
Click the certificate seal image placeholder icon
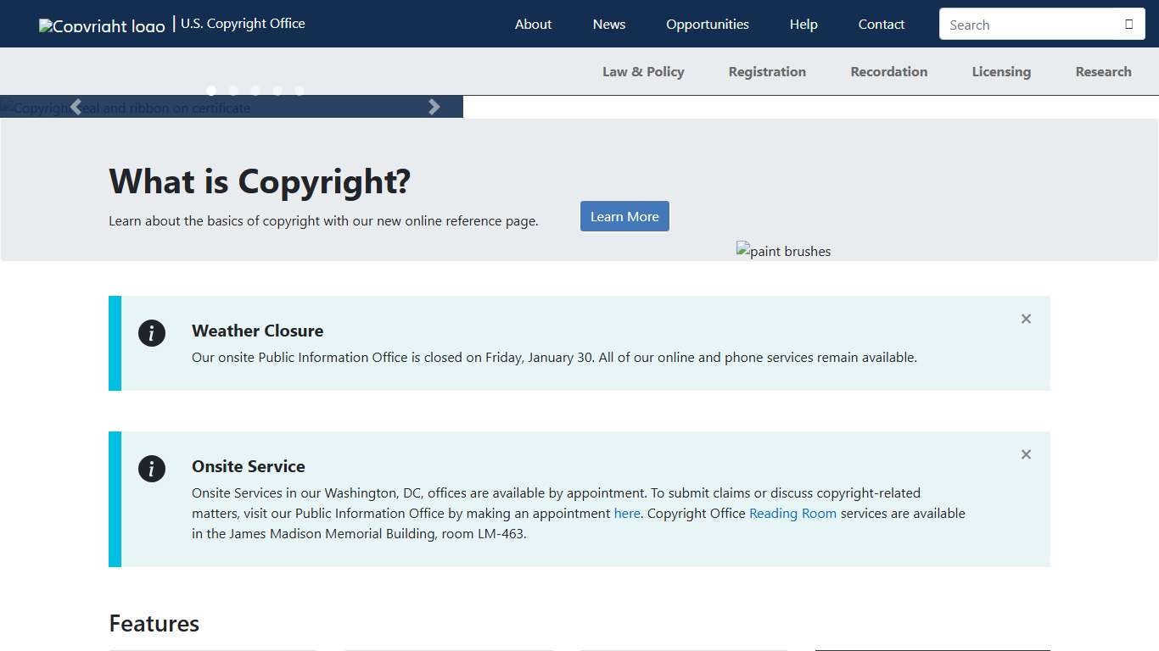7,107
